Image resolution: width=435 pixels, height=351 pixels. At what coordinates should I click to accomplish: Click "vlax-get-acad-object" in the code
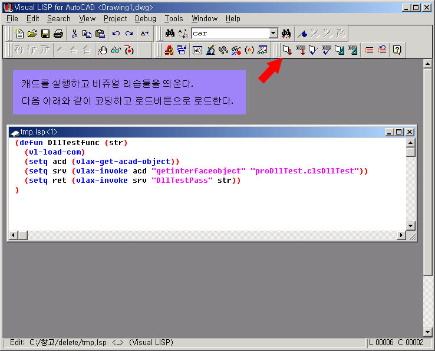click(x=123, y=162)
